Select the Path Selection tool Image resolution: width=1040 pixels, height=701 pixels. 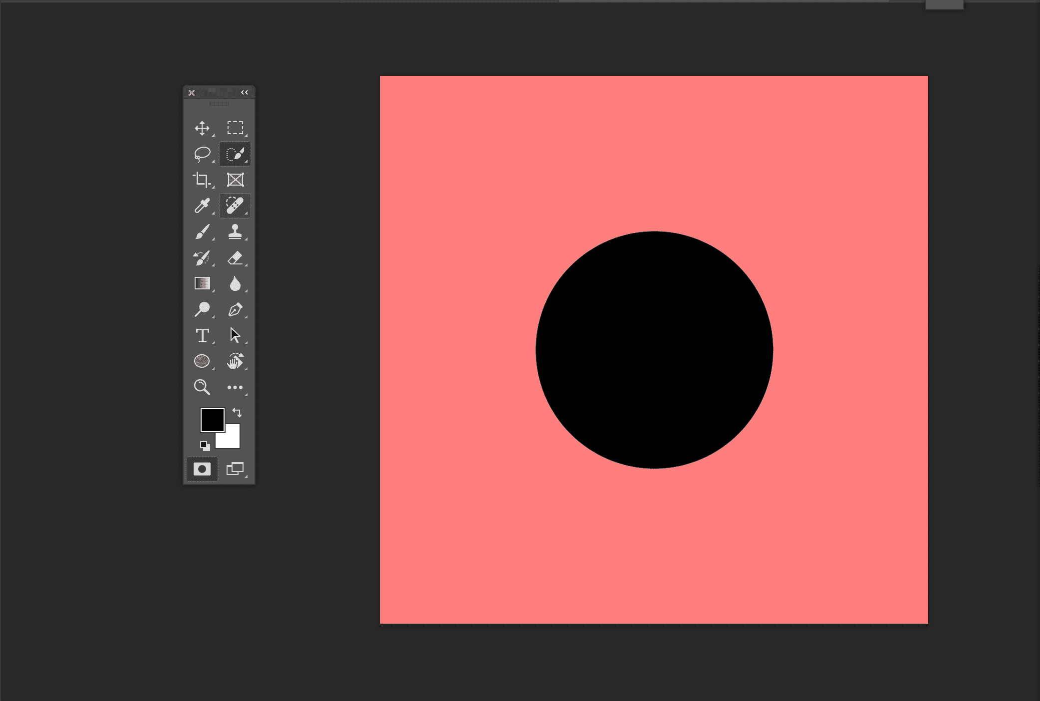pyautogui.click(x=235, y=336)
